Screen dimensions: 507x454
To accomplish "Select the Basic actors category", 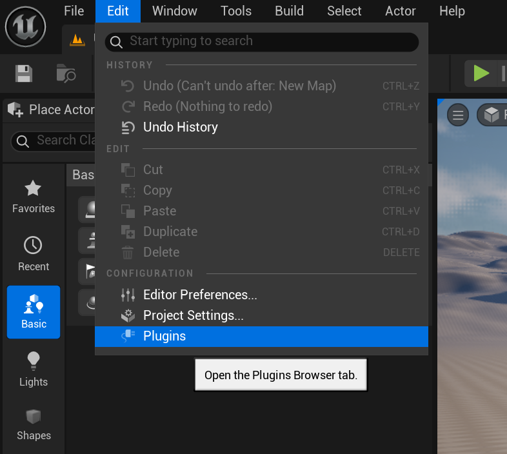I will coord(34,312).
